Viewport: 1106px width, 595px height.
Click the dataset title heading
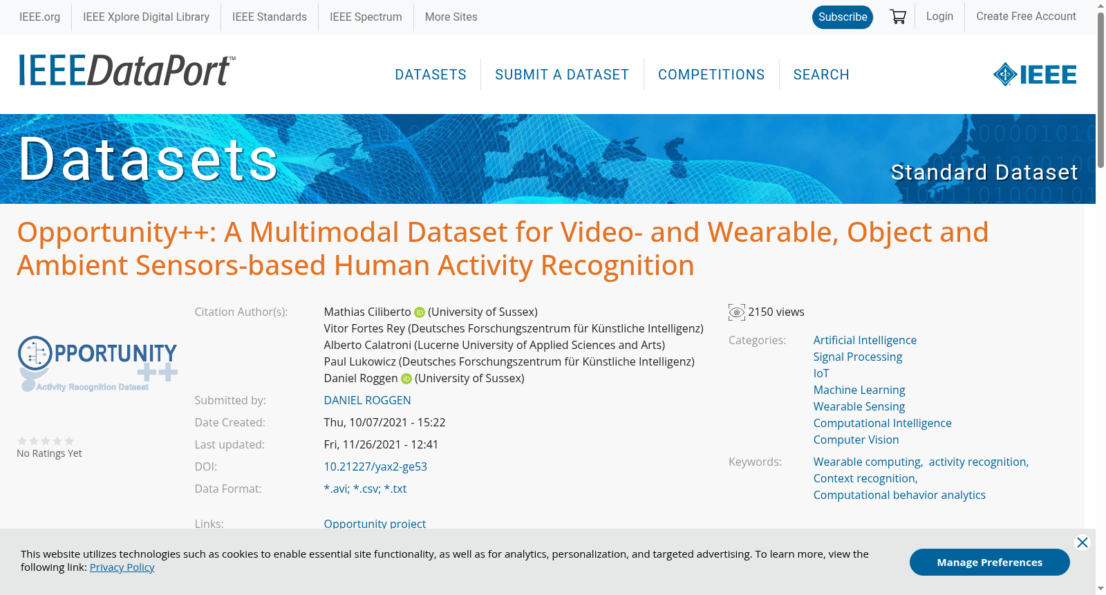point(503,249)
